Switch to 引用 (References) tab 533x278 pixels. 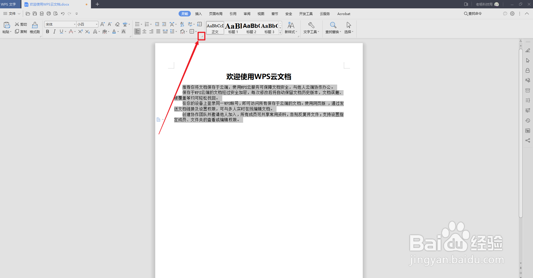[233, 14]
